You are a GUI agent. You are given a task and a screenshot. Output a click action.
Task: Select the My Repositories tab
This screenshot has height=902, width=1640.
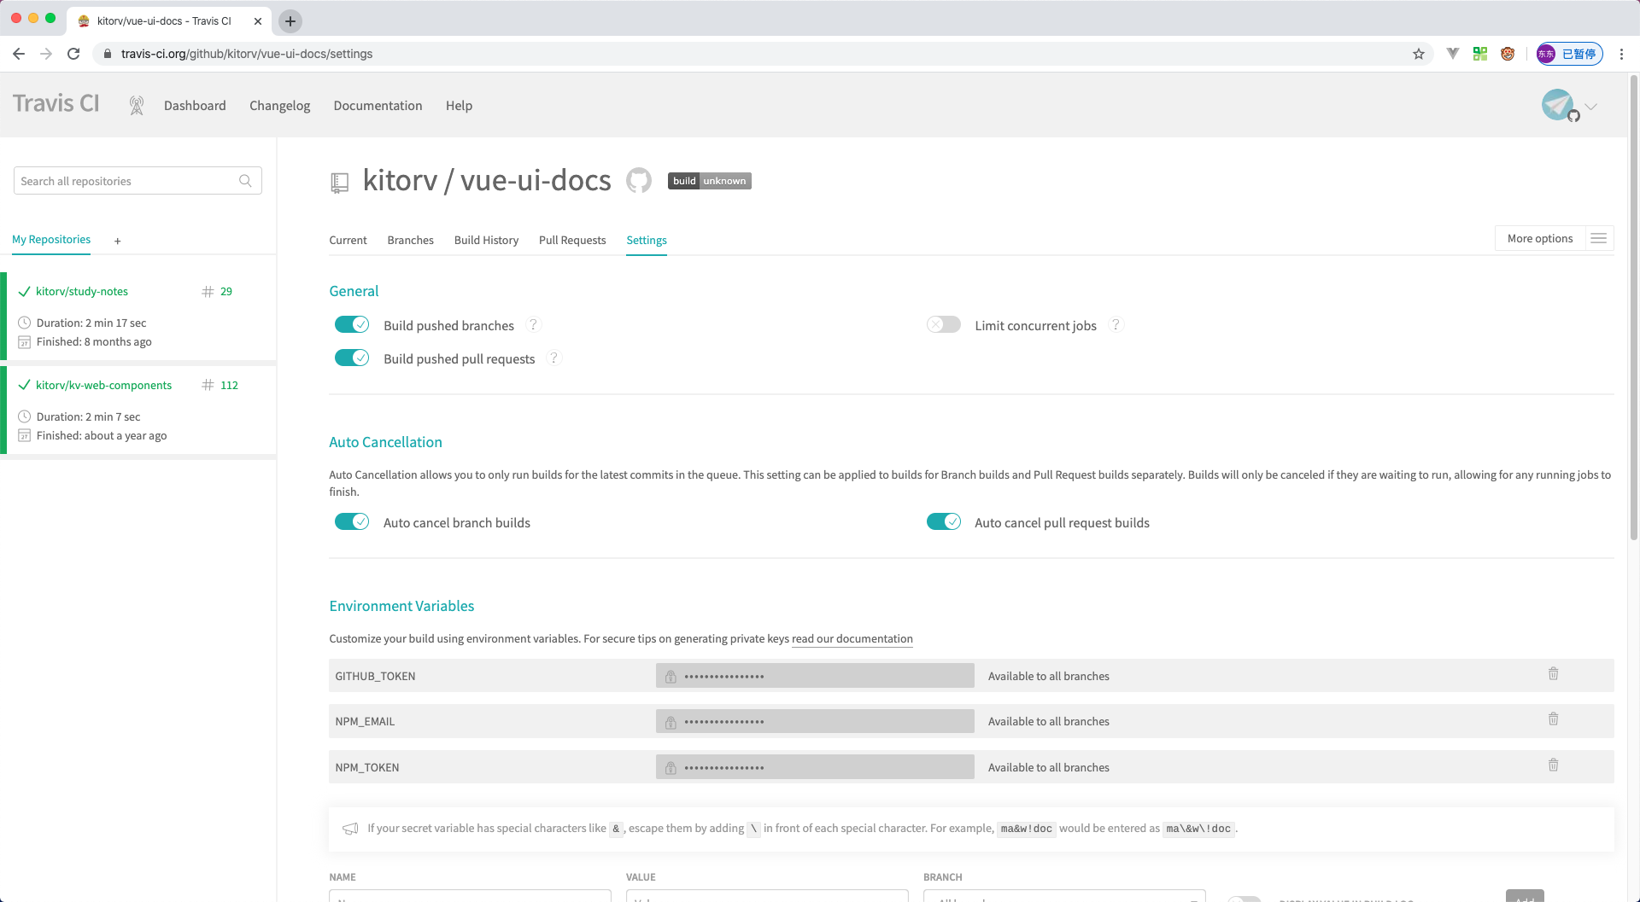point(51,240)
